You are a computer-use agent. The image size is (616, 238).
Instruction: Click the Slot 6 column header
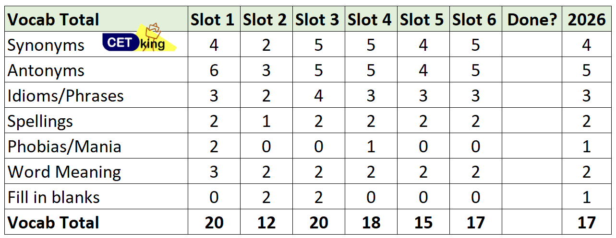pos(475,20)
